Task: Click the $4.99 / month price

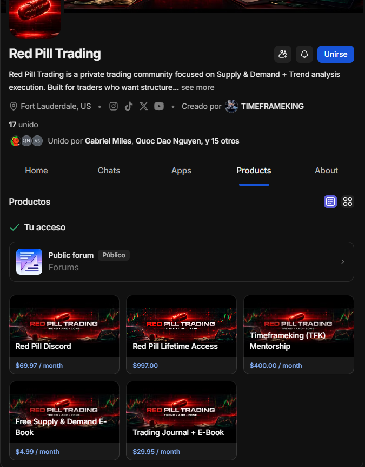Action: pyautogui.click(x=37, y=451)
